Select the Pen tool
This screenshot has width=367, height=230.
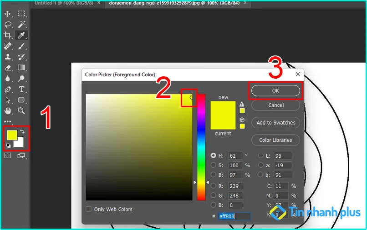[8, 89]
